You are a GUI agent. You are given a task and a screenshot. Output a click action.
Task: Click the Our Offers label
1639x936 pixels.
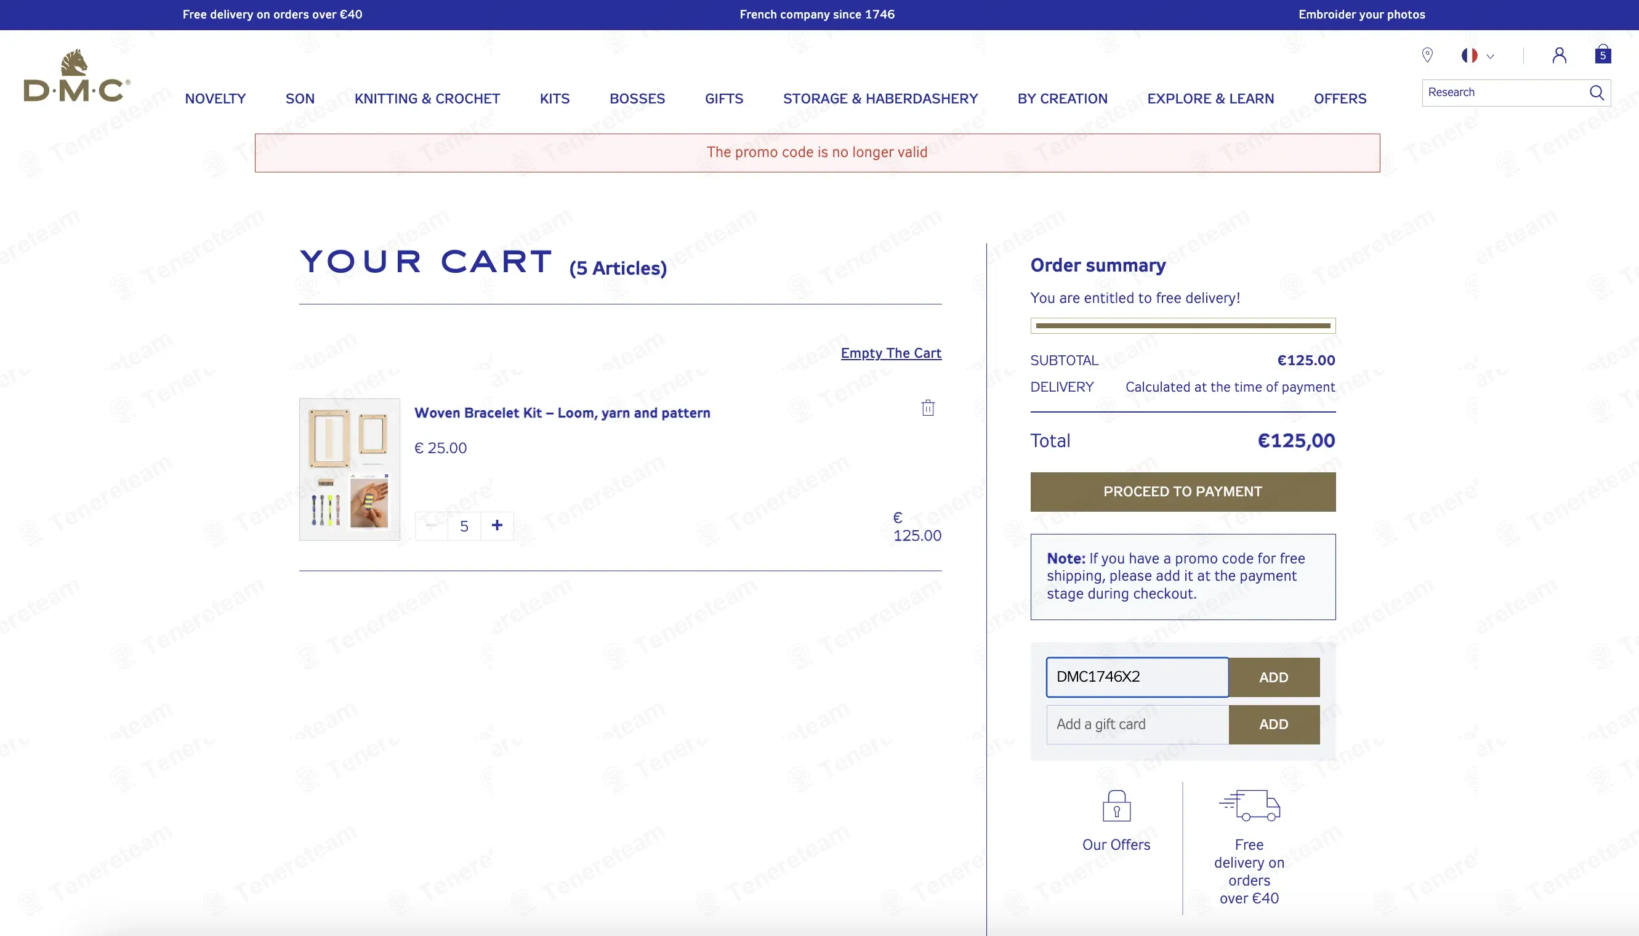point(1116,845)
